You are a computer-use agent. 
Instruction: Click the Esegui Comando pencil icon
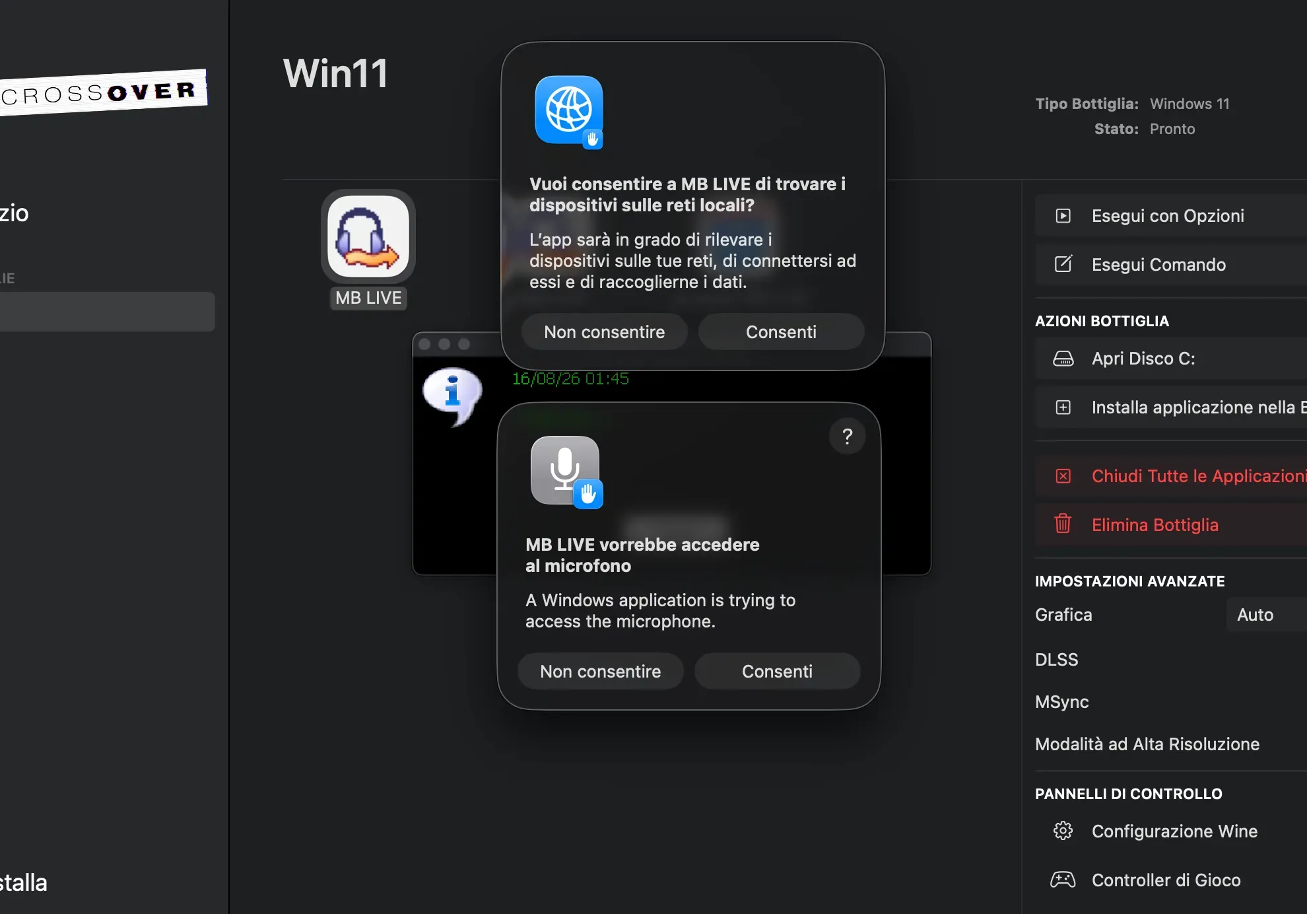point(1063,264)
